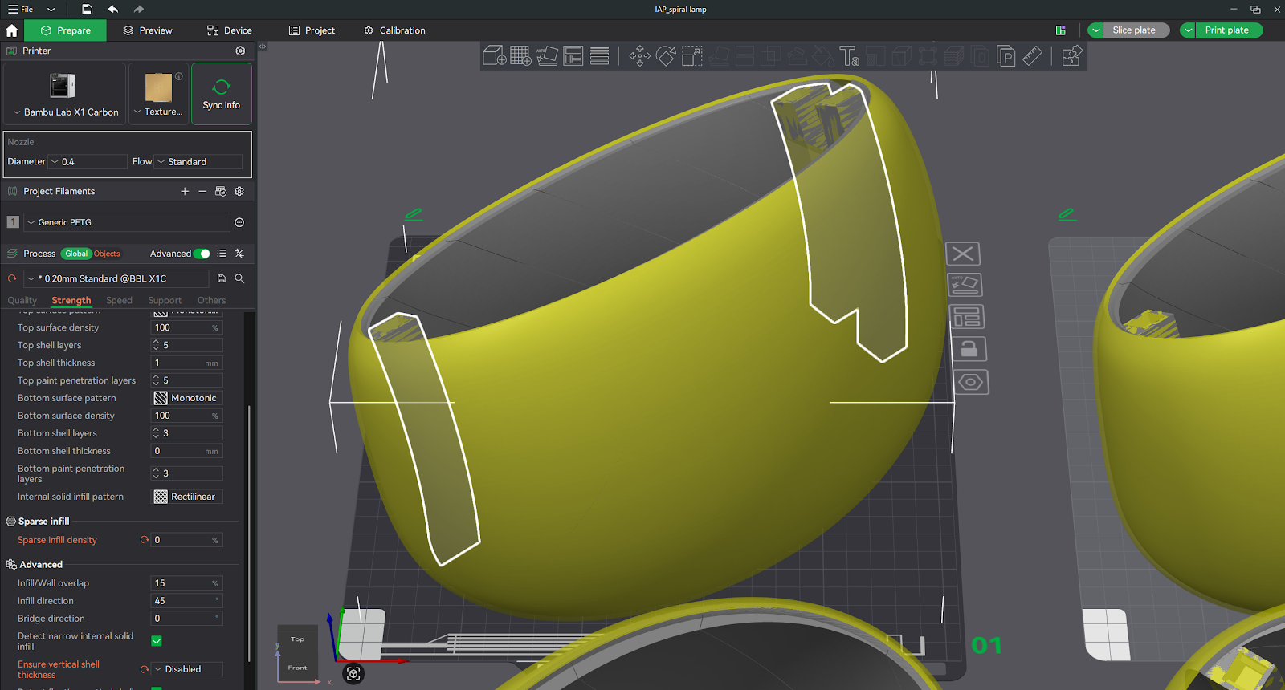Screen dimensions: 1285x690
Task: Add a filament with the plus icon
Action: [x=185, y=191]
